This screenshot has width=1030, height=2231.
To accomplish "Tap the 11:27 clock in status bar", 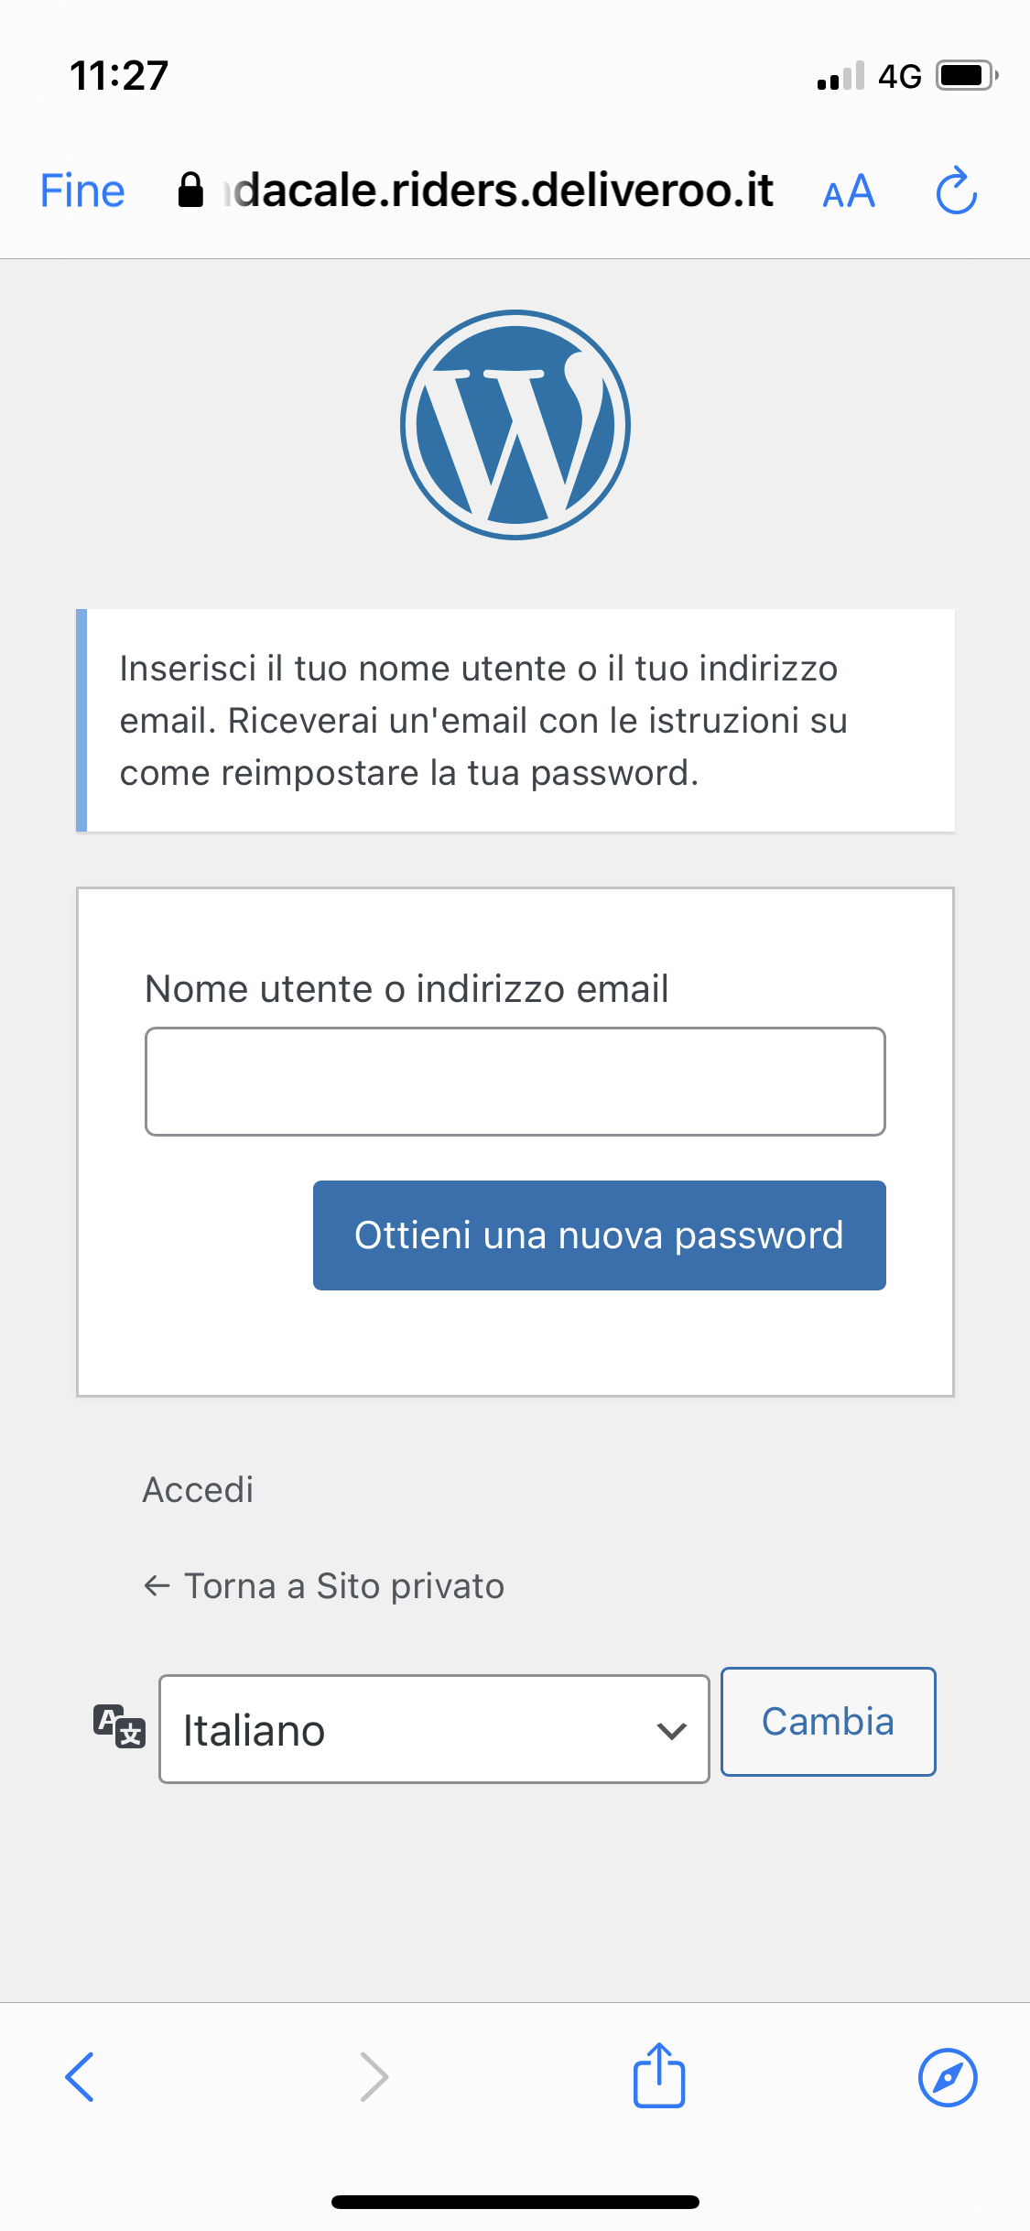I will [119, 75].
